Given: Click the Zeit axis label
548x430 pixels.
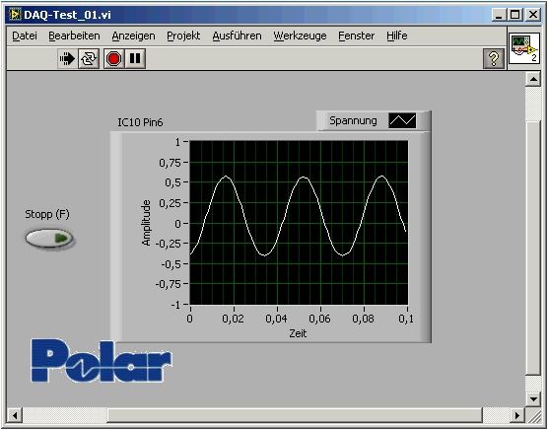Looking at the screenshot, I should (298, 333).
